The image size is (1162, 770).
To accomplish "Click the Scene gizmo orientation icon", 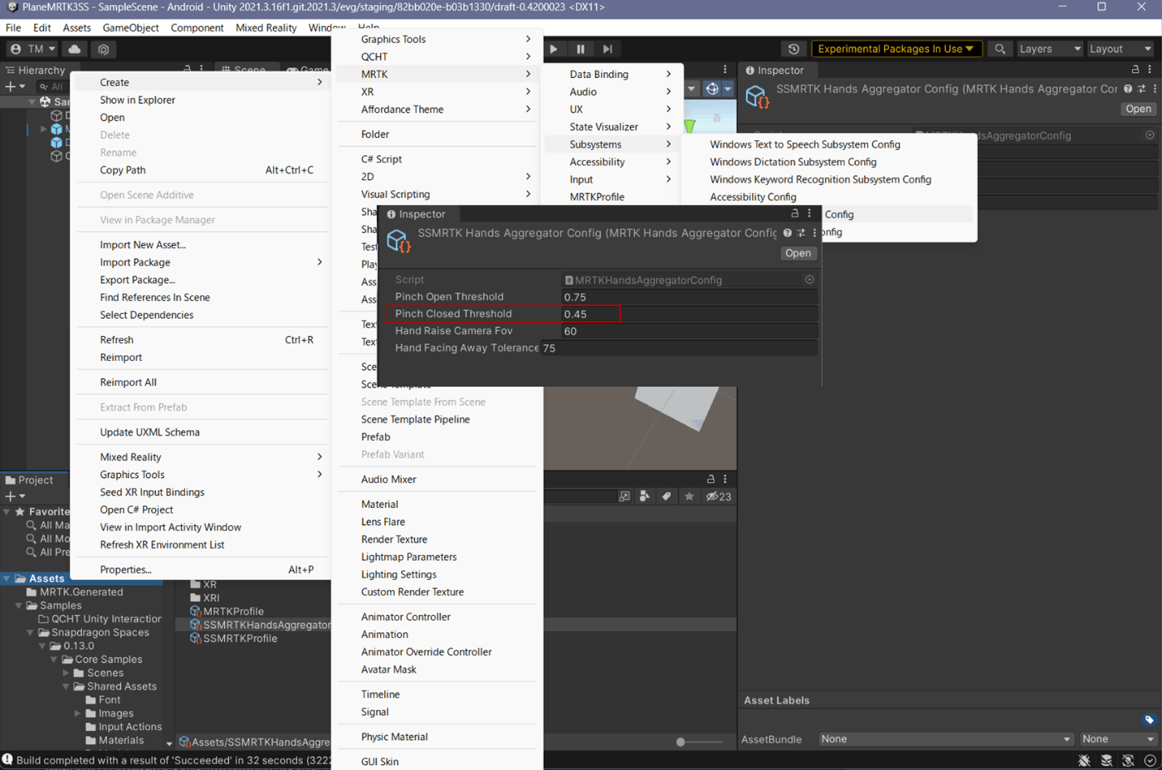I will [712, 89].
